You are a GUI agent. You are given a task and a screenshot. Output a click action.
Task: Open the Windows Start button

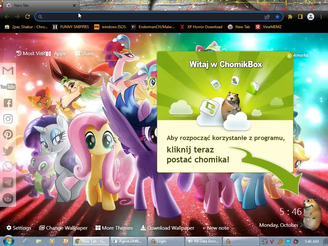9,241
